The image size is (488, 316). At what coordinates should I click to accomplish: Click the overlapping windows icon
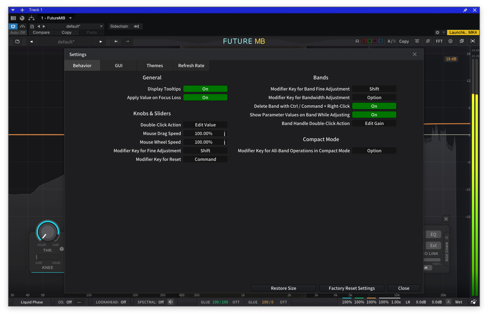tap(462, 41)
